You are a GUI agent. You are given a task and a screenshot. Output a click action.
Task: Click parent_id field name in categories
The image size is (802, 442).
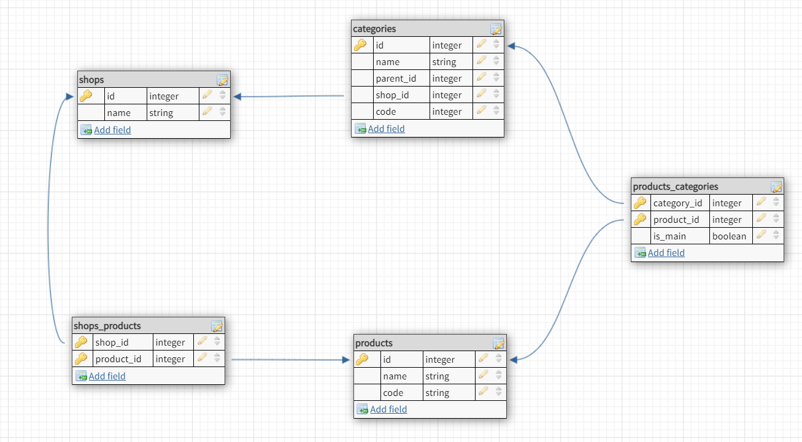click(396, 79)
